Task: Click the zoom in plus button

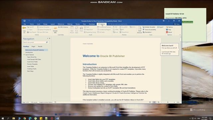Action: coord(174,102)
